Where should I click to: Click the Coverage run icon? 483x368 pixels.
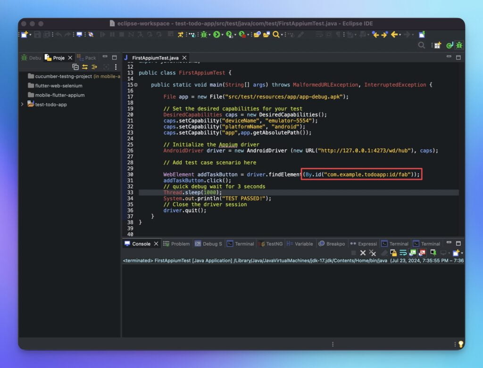(229, 34)
